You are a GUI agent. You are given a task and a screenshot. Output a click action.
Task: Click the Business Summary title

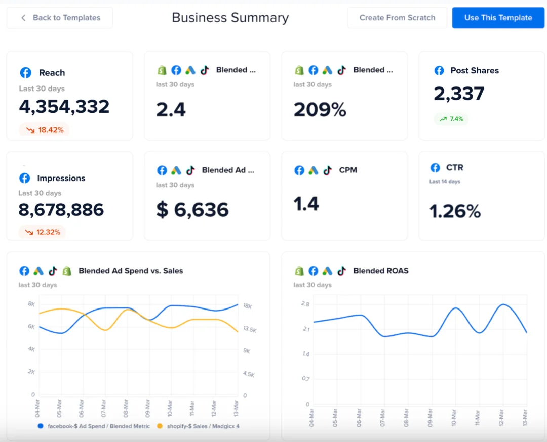click(230, 17)
